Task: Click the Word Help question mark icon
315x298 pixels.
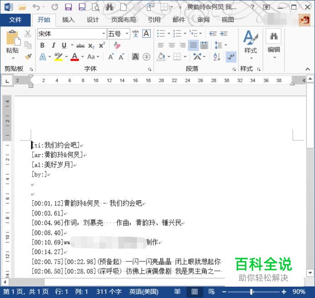Action: (253, 7)
